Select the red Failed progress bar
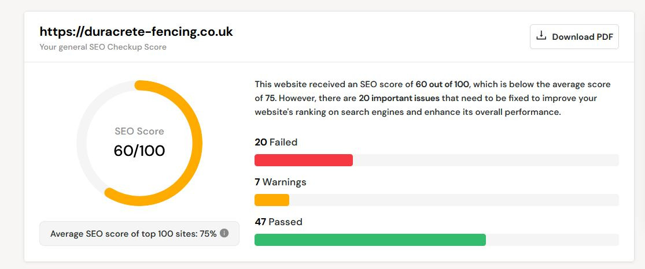 (x=304, y=160)
